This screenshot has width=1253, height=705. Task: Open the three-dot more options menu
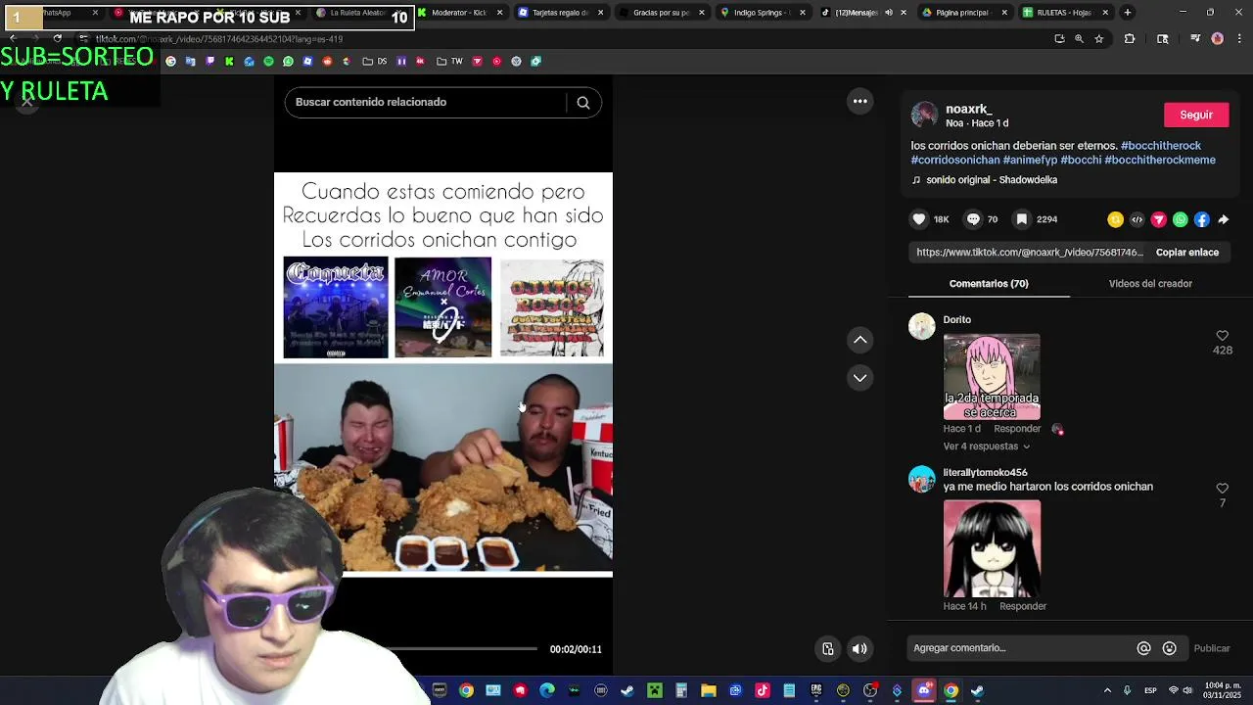[860, 101]
